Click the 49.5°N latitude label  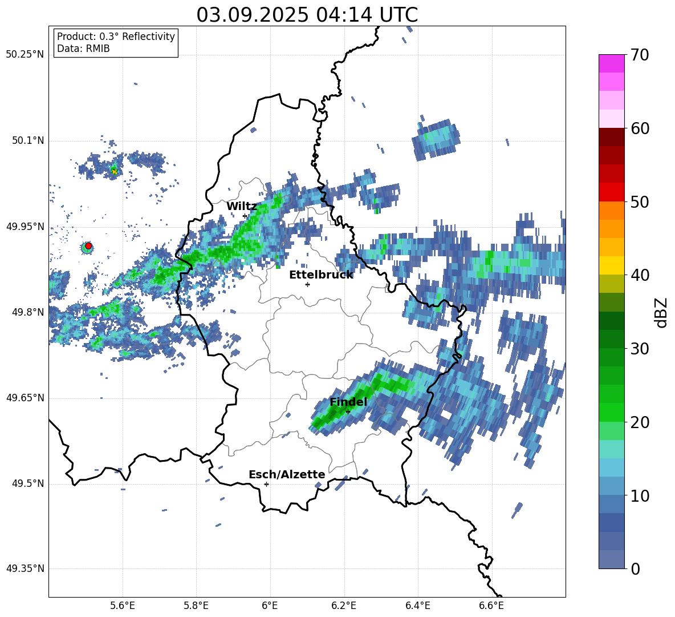(x=28, y=483)
